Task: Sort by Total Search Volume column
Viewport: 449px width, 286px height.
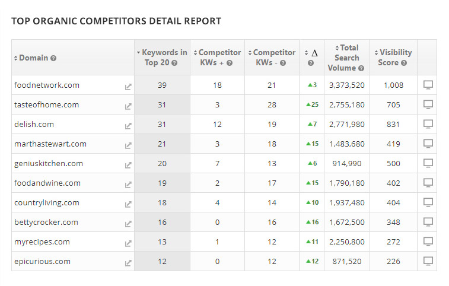Action: 346,58
